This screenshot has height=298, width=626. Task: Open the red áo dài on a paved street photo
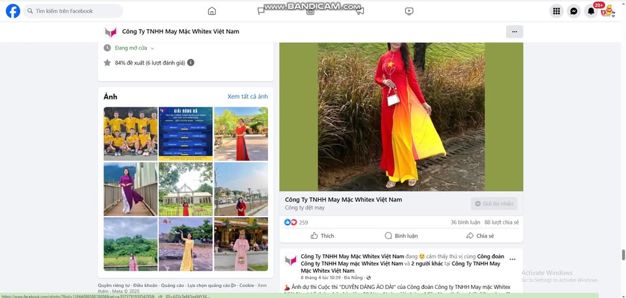coord(241,133)
